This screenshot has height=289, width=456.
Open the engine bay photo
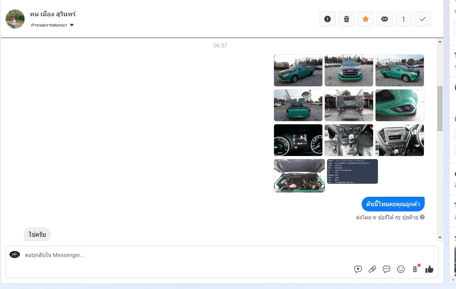point(299,176)
